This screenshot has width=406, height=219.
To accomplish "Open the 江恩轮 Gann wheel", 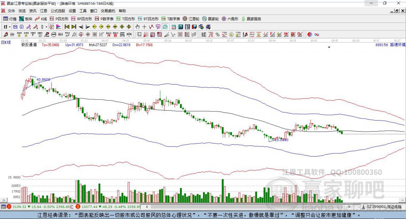I will (x=191, y=19).
